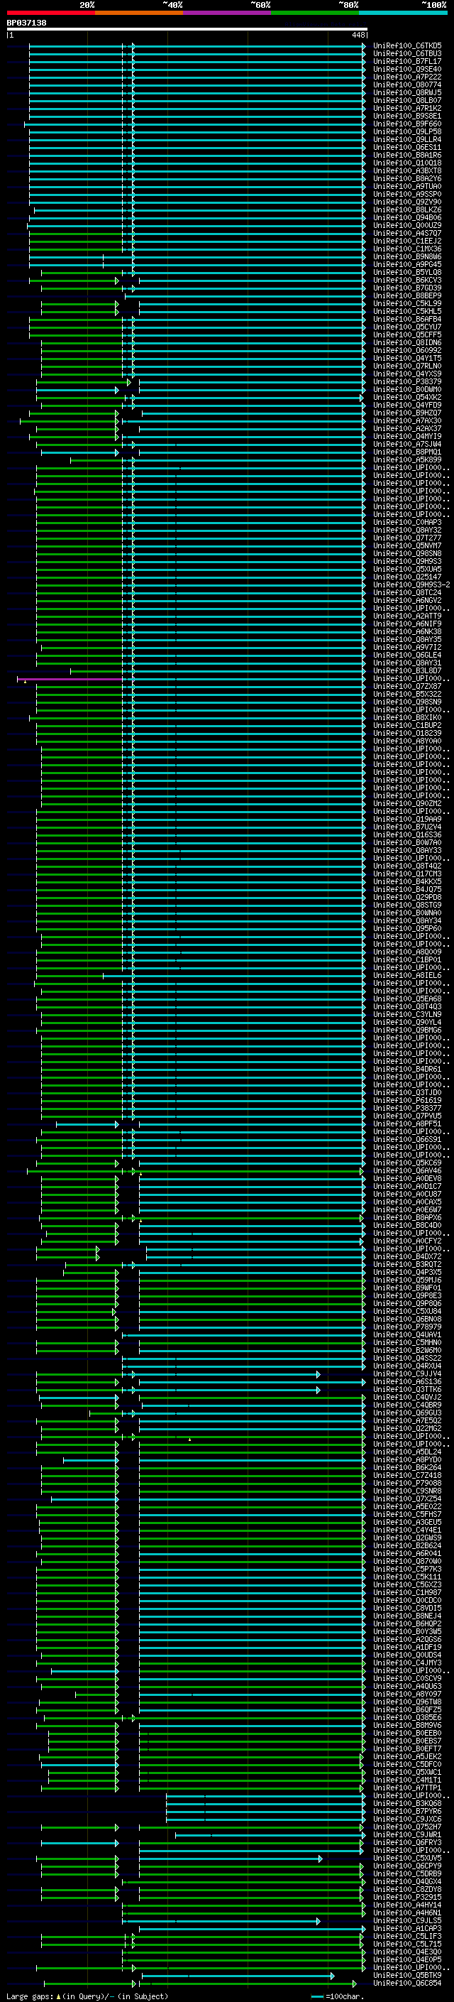Select hit label UniRef100_A7R1K2

pyautogui.click(x=407, y=109)
